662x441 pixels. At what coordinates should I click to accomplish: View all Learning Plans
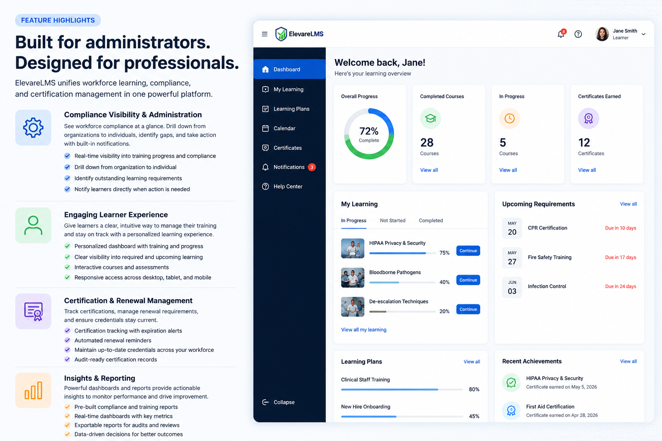[x=472, y=362]
